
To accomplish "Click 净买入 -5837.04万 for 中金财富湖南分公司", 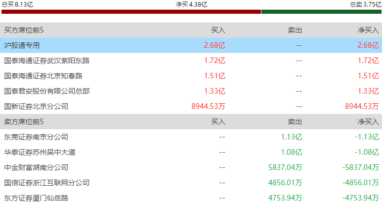I will point(361,167).
